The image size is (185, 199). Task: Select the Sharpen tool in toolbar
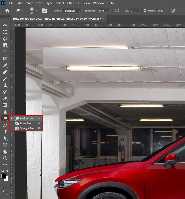point(5,112)
